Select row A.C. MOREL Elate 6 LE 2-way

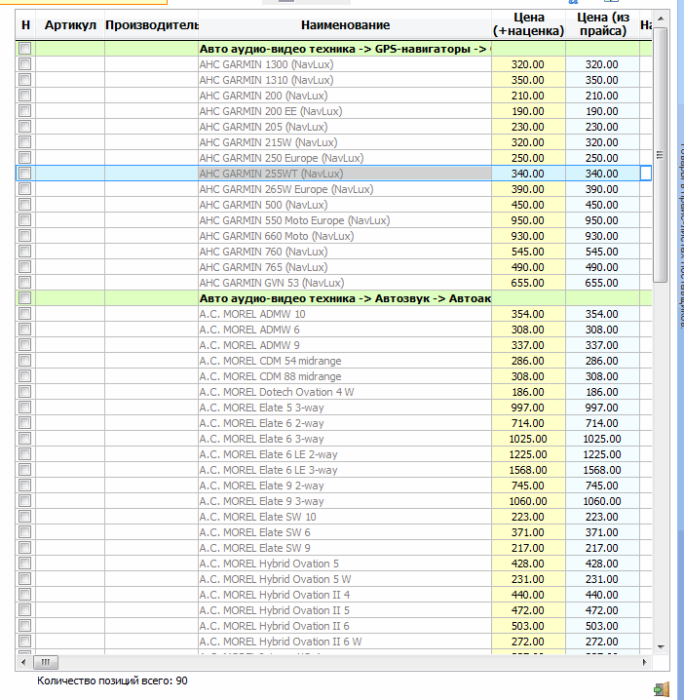334,454
